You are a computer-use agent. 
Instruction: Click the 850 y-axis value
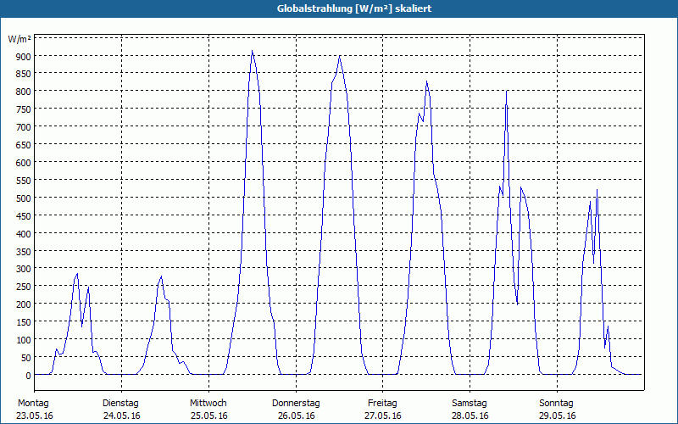[x=24, y=74]
